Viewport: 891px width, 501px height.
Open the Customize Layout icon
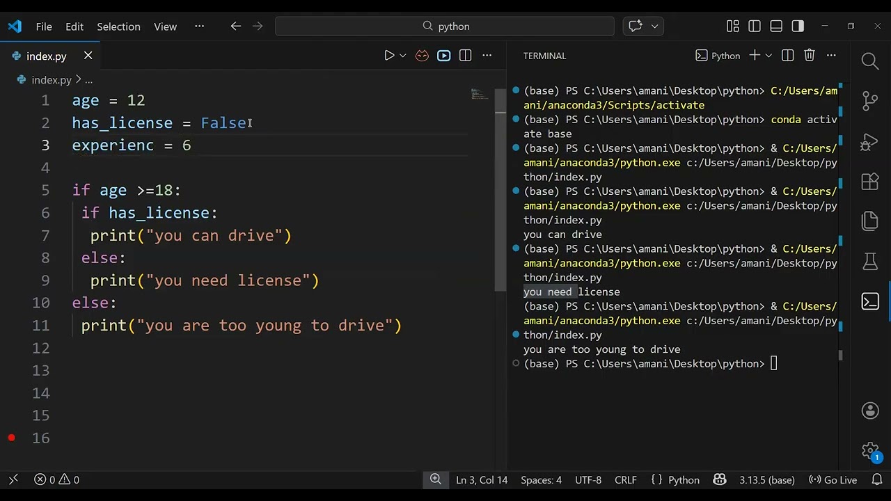point(732,26)
